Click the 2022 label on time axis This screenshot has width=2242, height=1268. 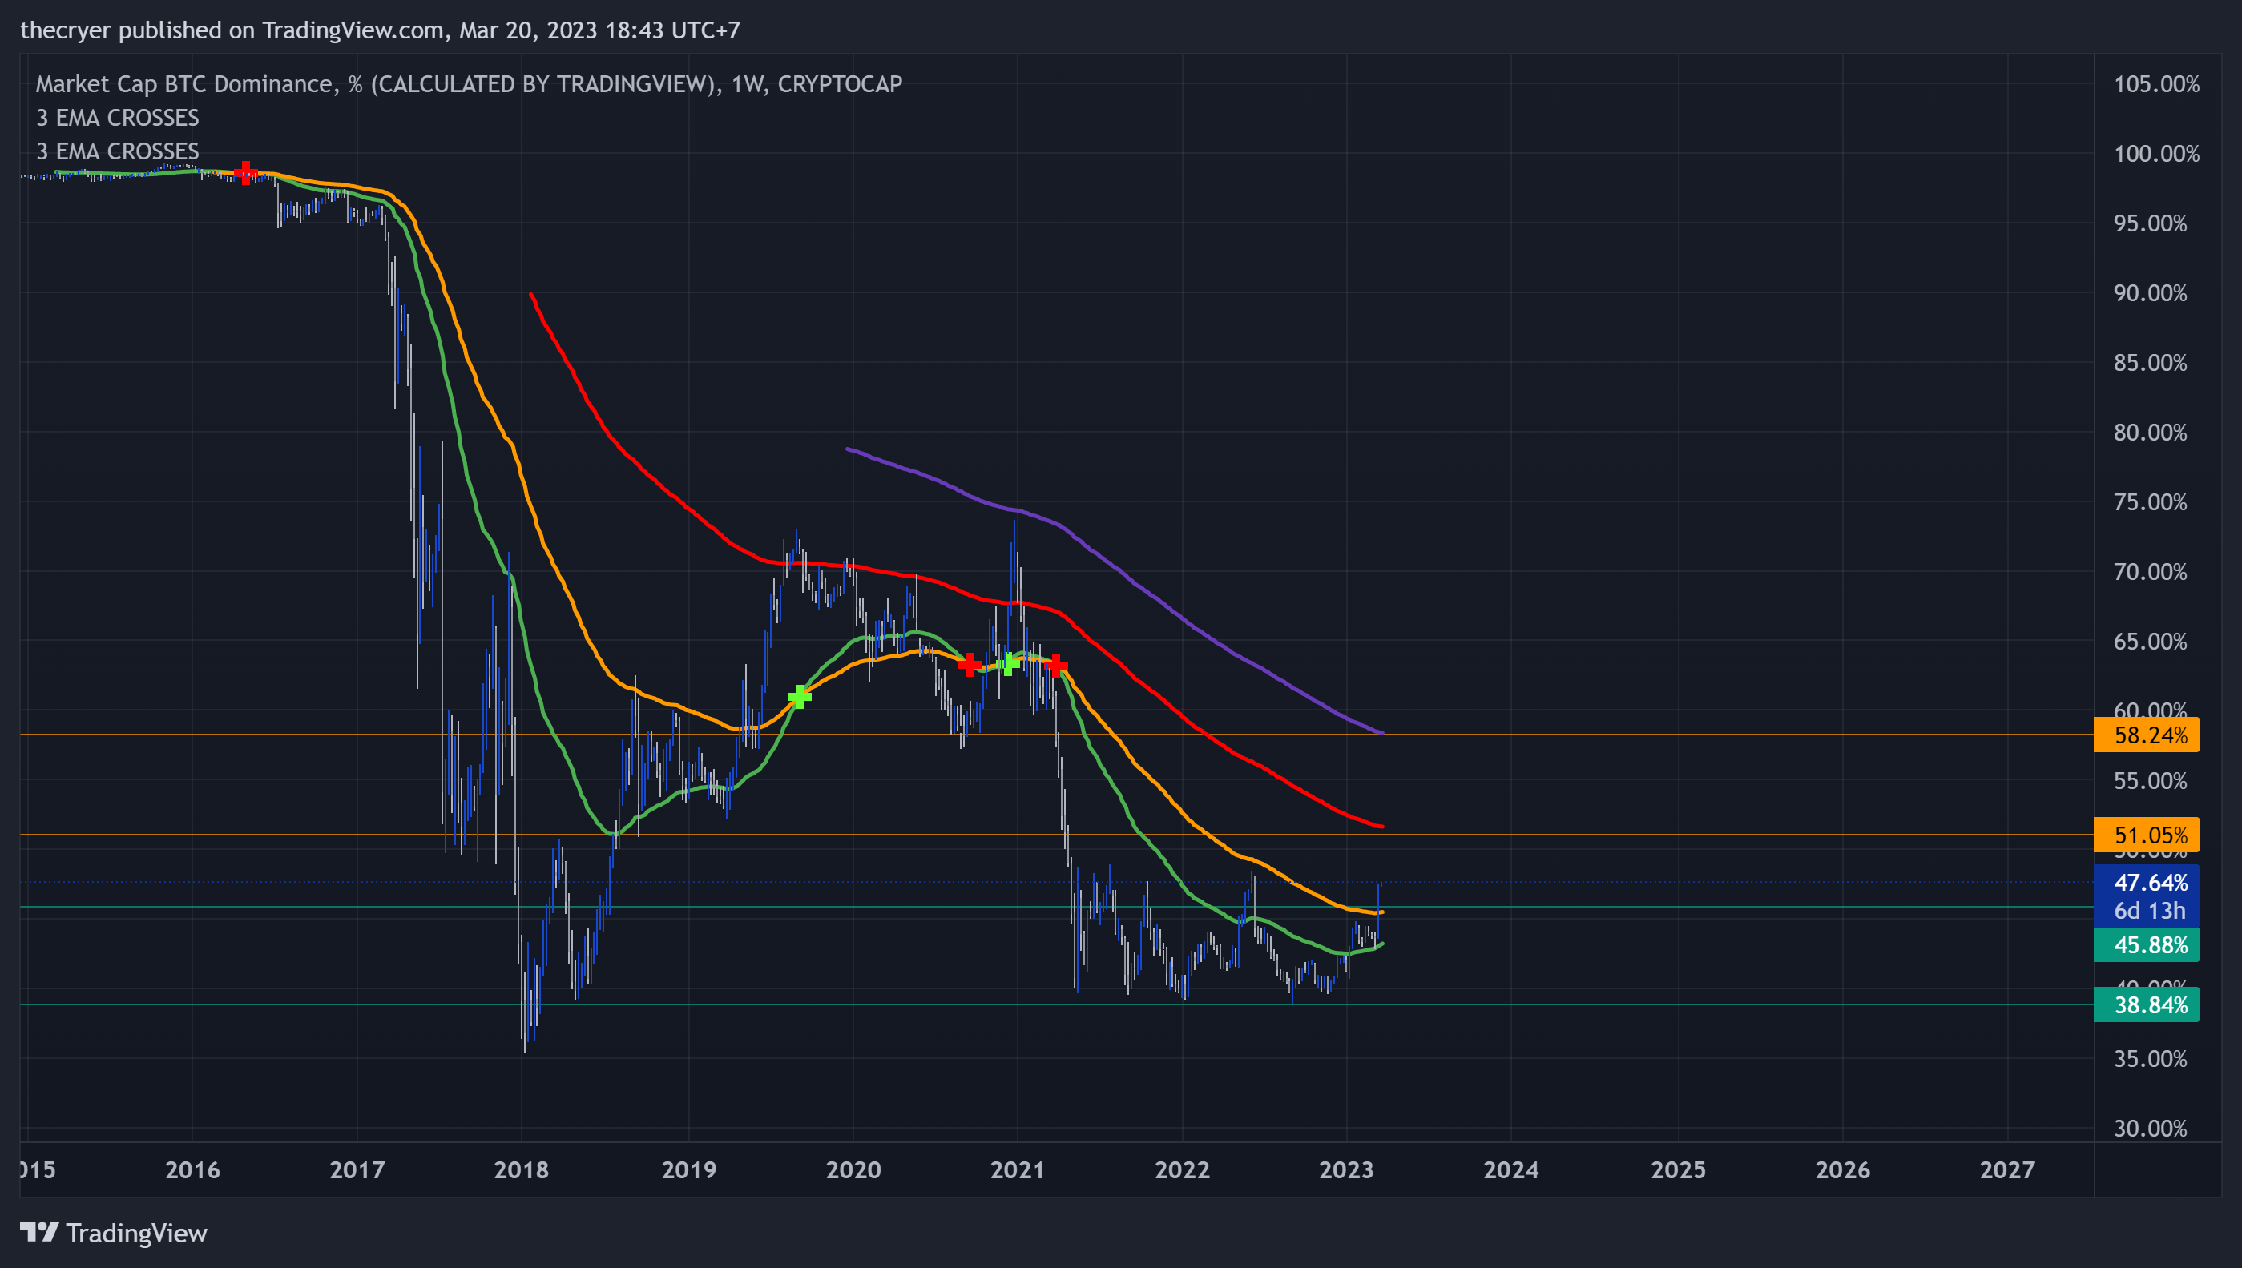1182,1169
